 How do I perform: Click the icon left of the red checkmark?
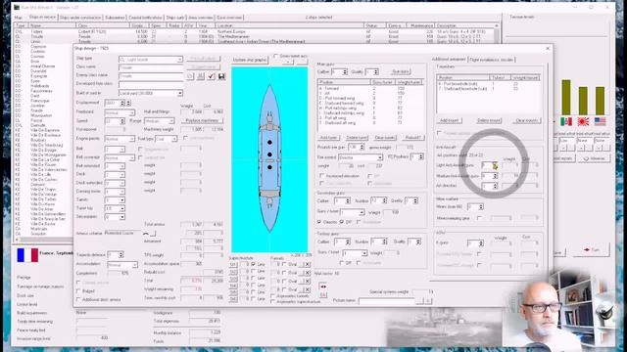pyautogui.click(x=200, y=76)
